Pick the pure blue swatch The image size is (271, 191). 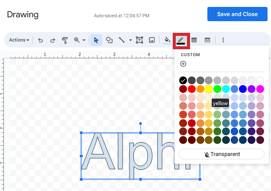243,89
